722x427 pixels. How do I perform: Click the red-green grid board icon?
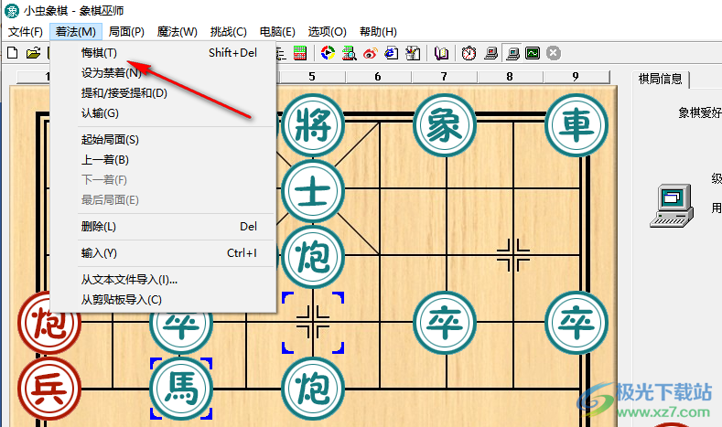pyautogui.click(x=300, y=53)
